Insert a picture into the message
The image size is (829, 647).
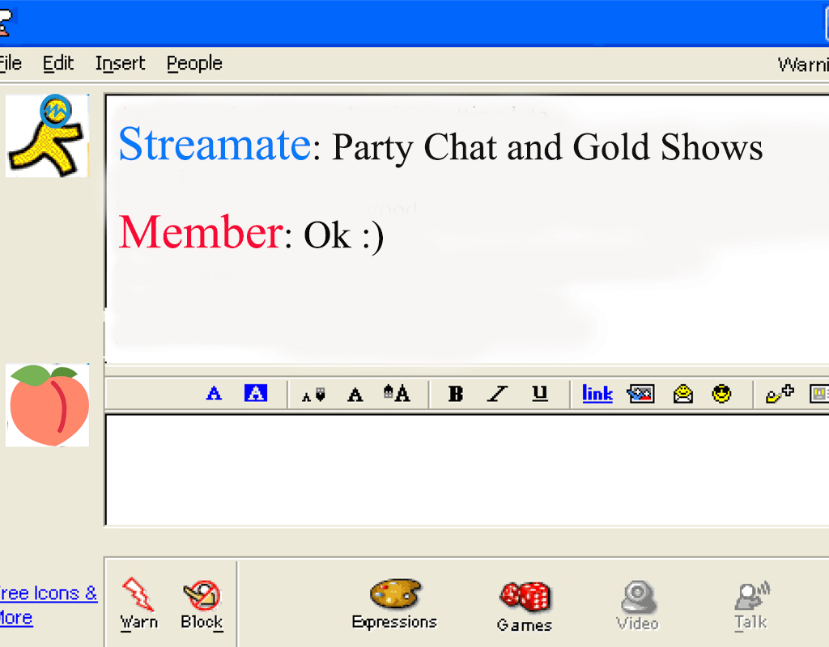640,394
